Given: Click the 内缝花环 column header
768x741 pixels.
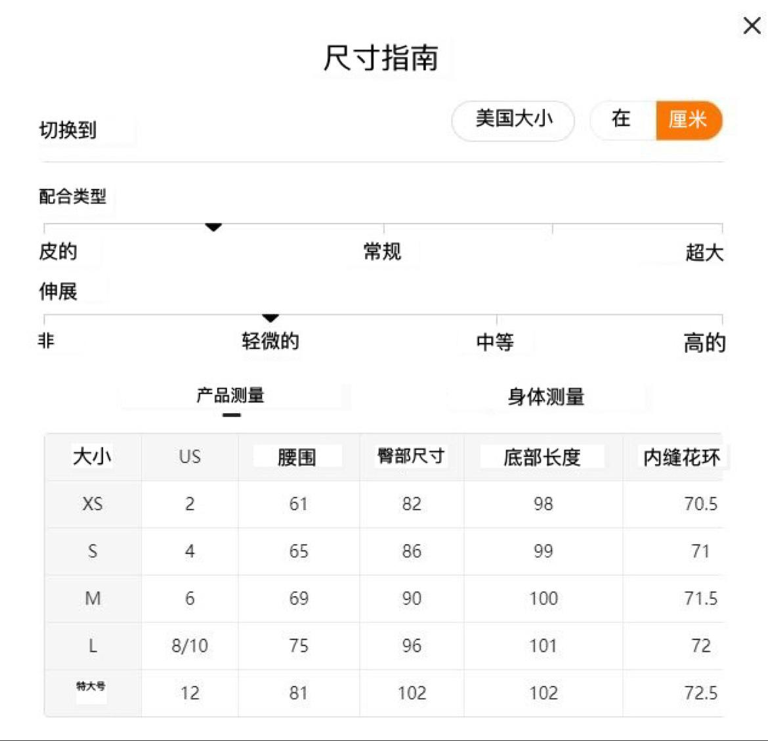Looking at the screenshot, I should pos(681,456).
